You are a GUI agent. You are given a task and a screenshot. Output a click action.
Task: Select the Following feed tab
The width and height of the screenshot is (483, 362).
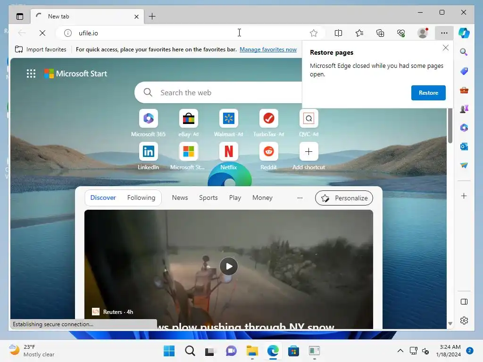coord(141,197)
